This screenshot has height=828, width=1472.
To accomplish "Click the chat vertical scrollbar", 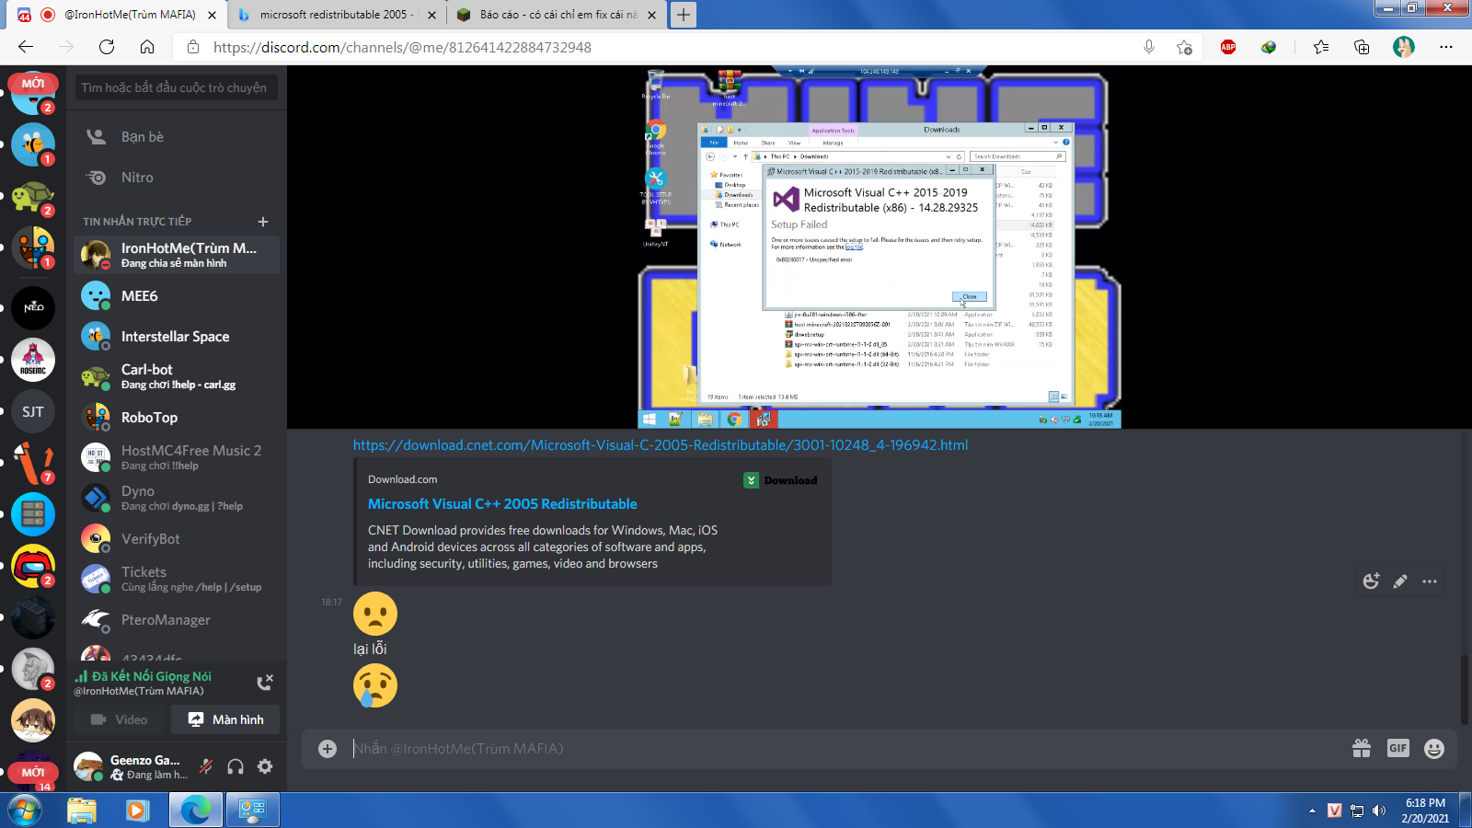I will point(1465,690).
